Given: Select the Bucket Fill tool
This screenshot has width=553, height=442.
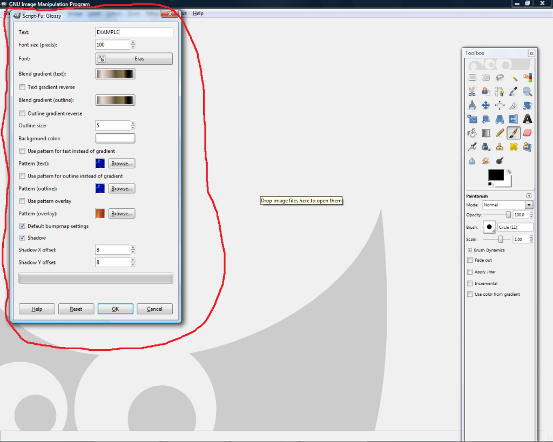Looking at the screenshot, I should tap(472, 133).
